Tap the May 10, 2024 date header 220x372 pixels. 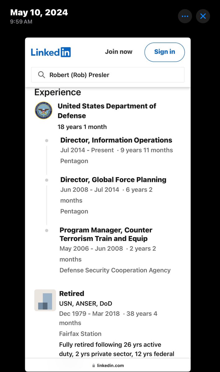(x=39, y=13)
